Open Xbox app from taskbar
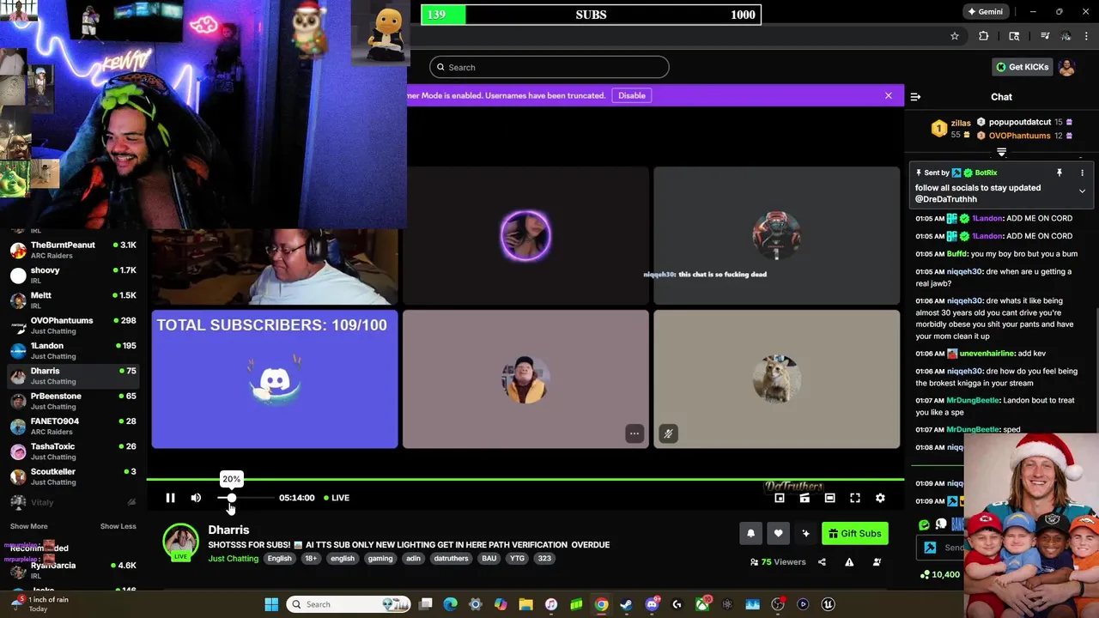 coord(702,604)
